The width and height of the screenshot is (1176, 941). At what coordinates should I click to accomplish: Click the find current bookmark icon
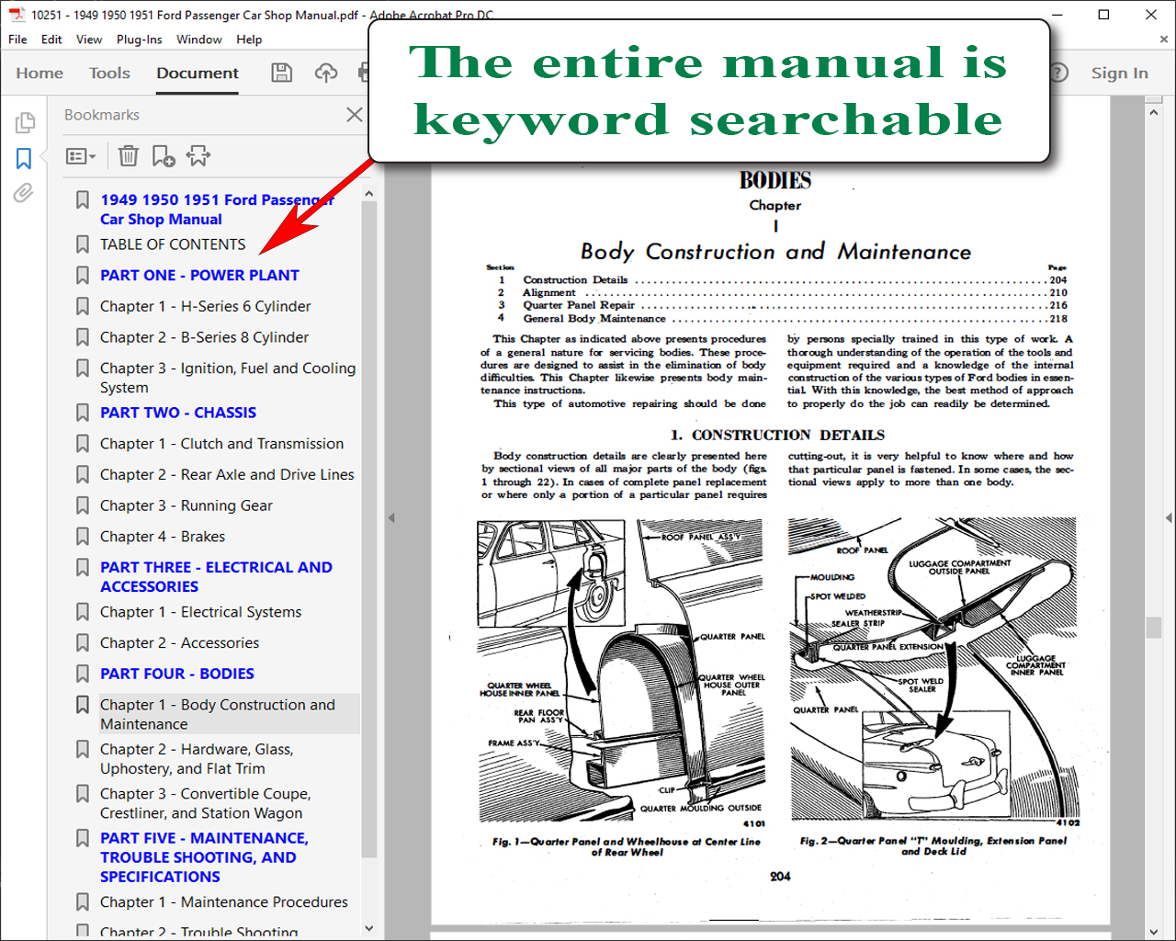click(198, 156)
